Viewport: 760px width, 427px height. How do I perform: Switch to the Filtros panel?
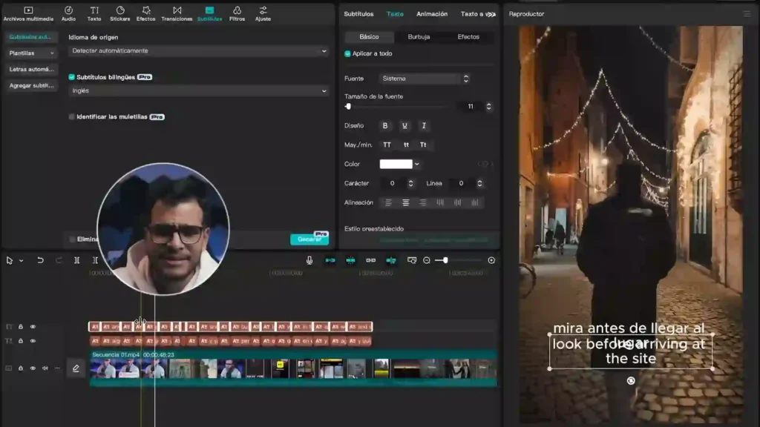tap(236, 12)
